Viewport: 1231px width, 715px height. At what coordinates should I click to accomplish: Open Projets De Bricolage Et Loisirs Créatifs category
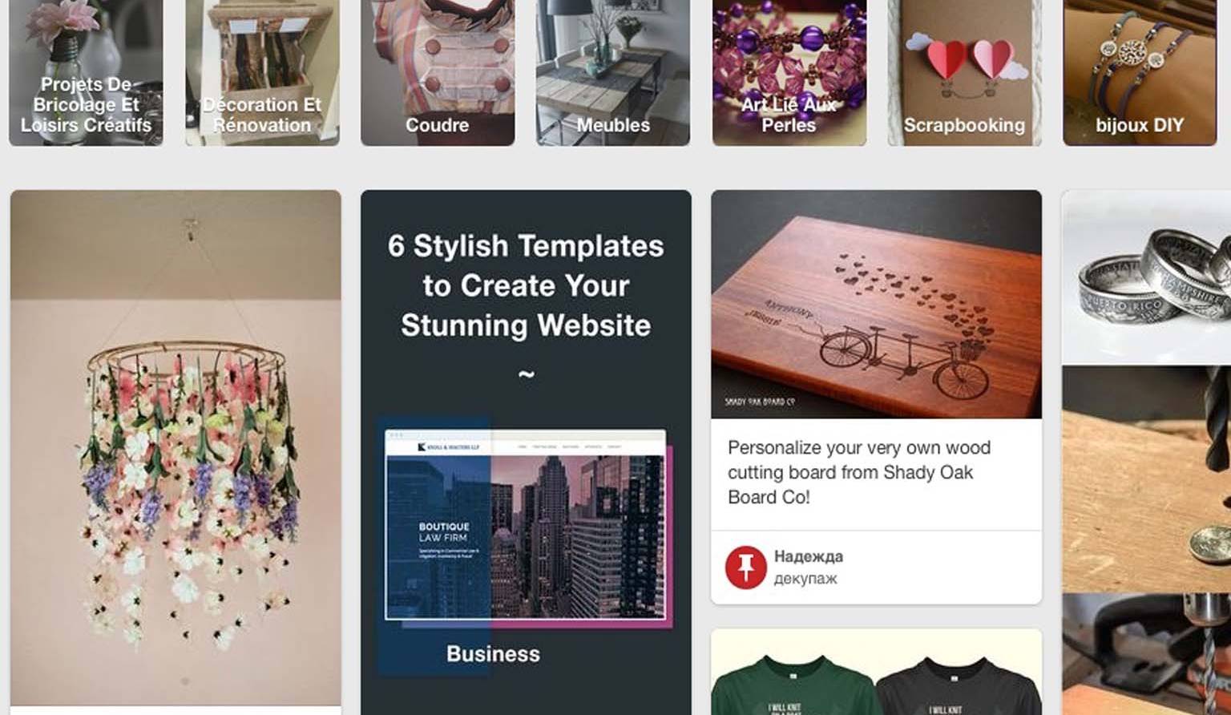86,73
